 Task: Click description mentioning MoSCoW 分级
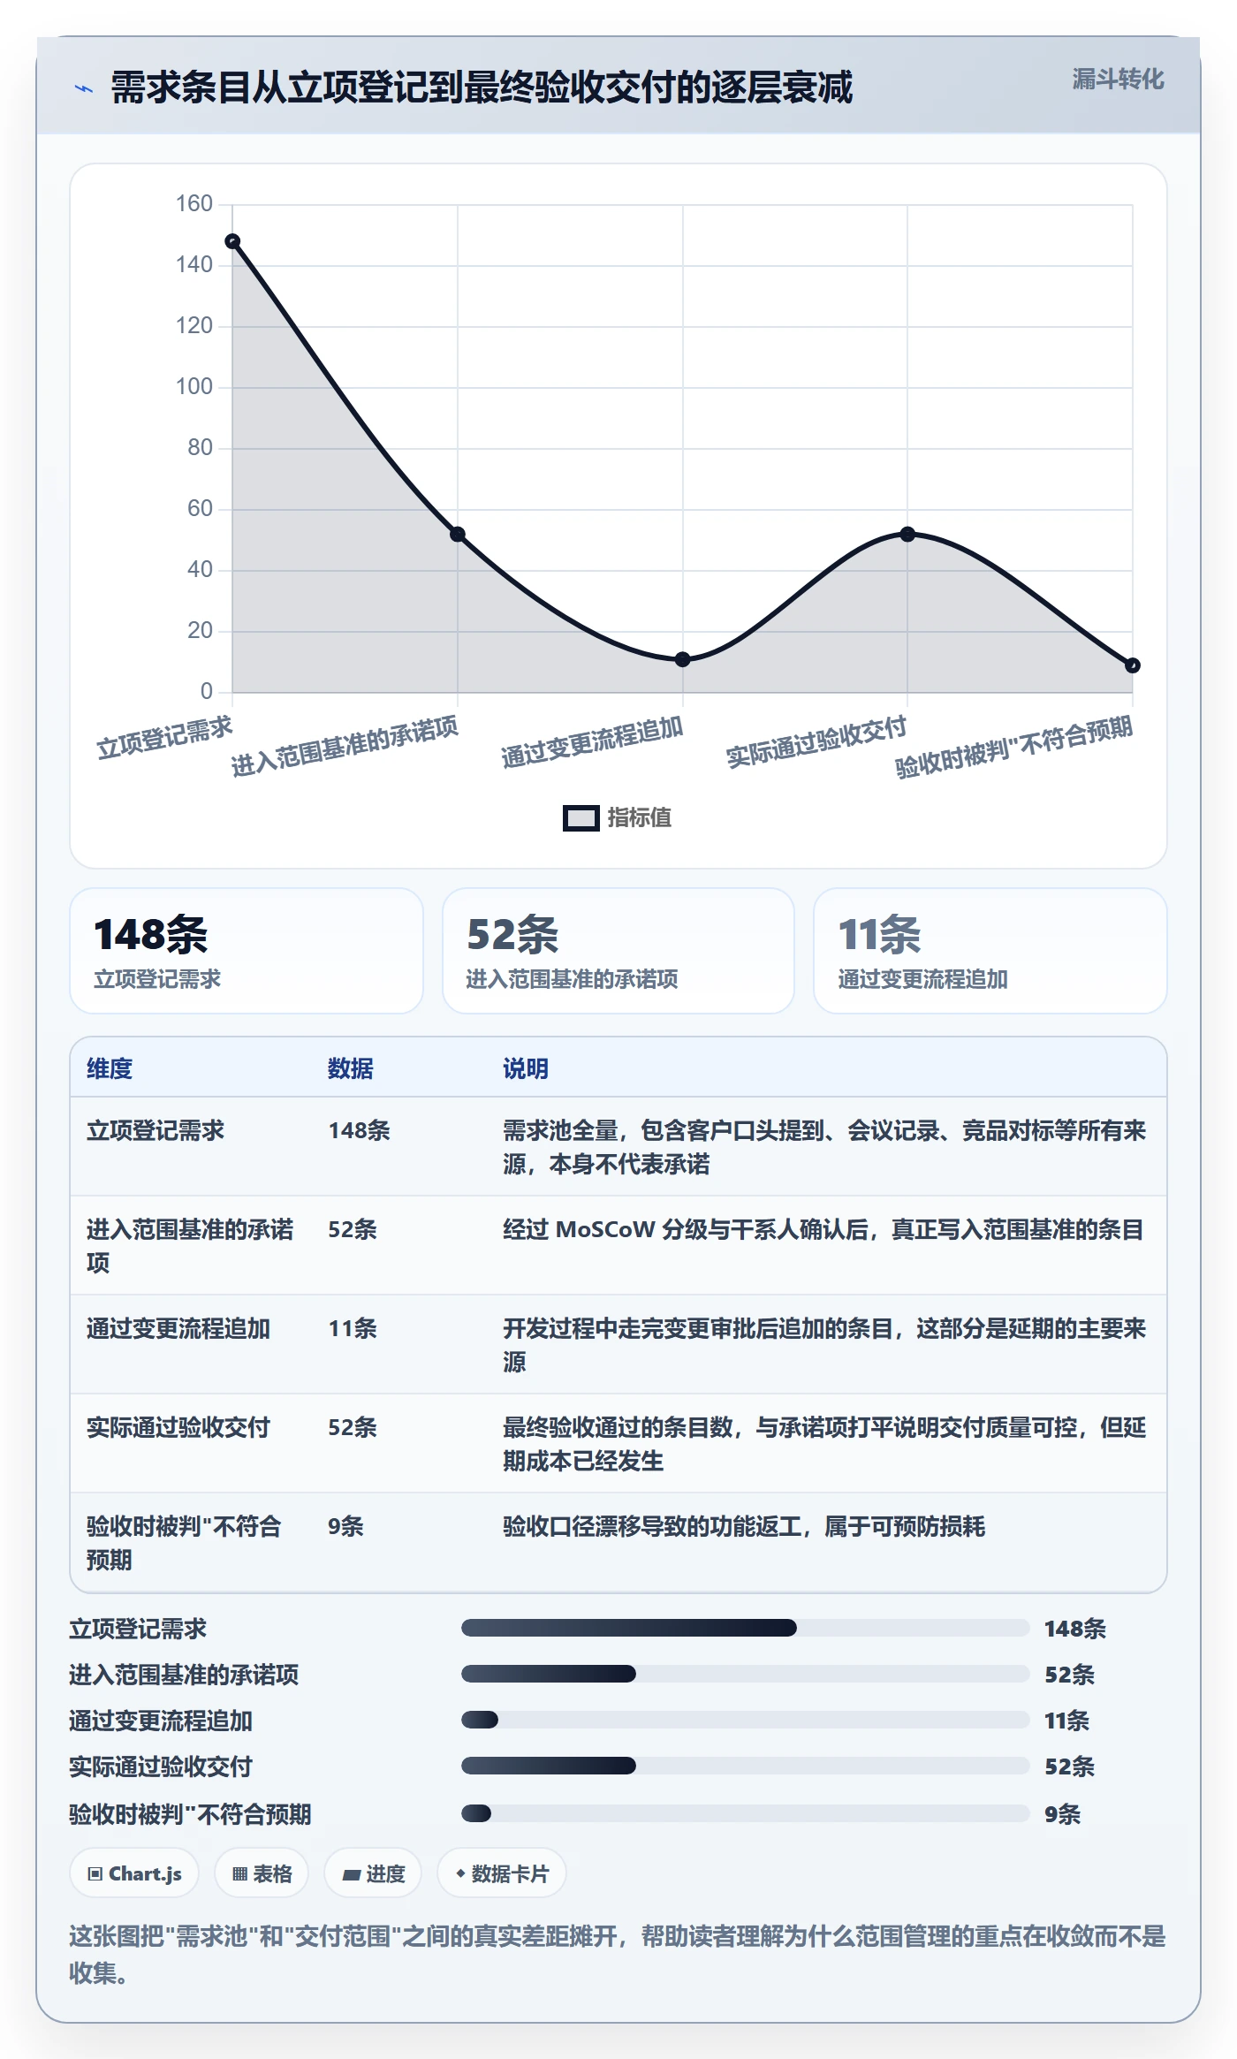click(823, 1229)
